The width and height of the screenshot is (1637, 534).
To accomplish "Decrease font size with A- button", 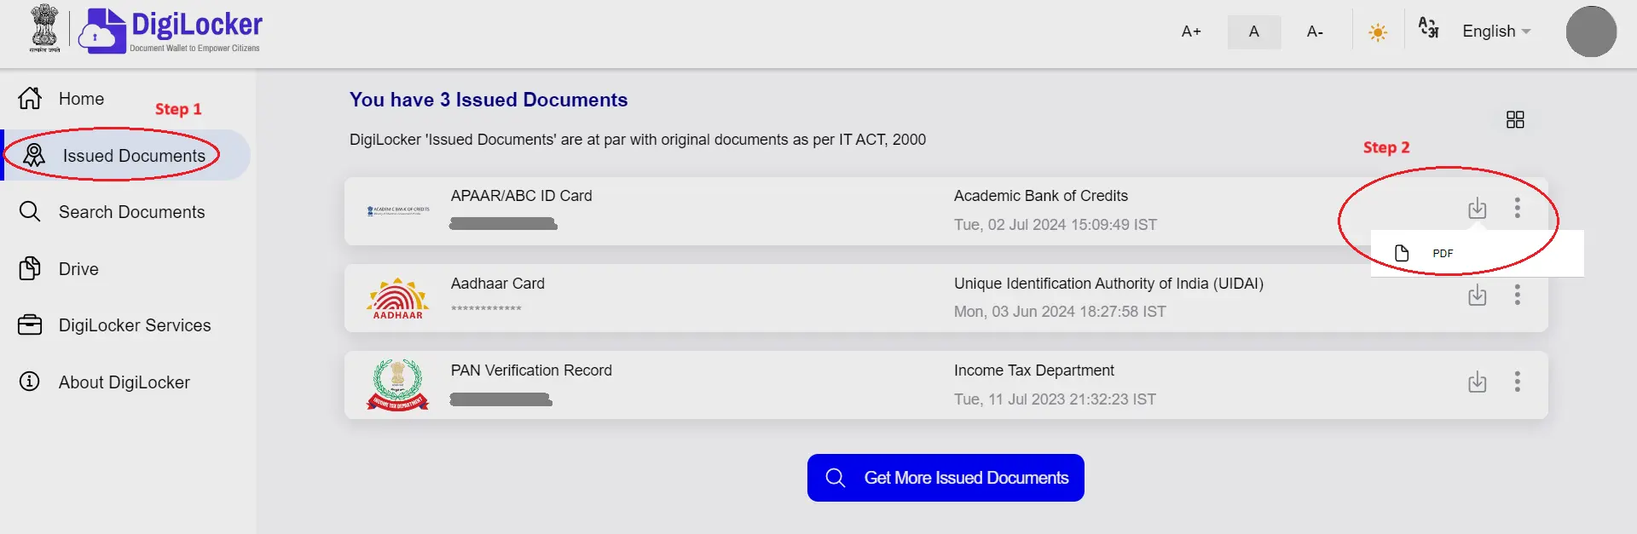I will tap(1315, 32).
